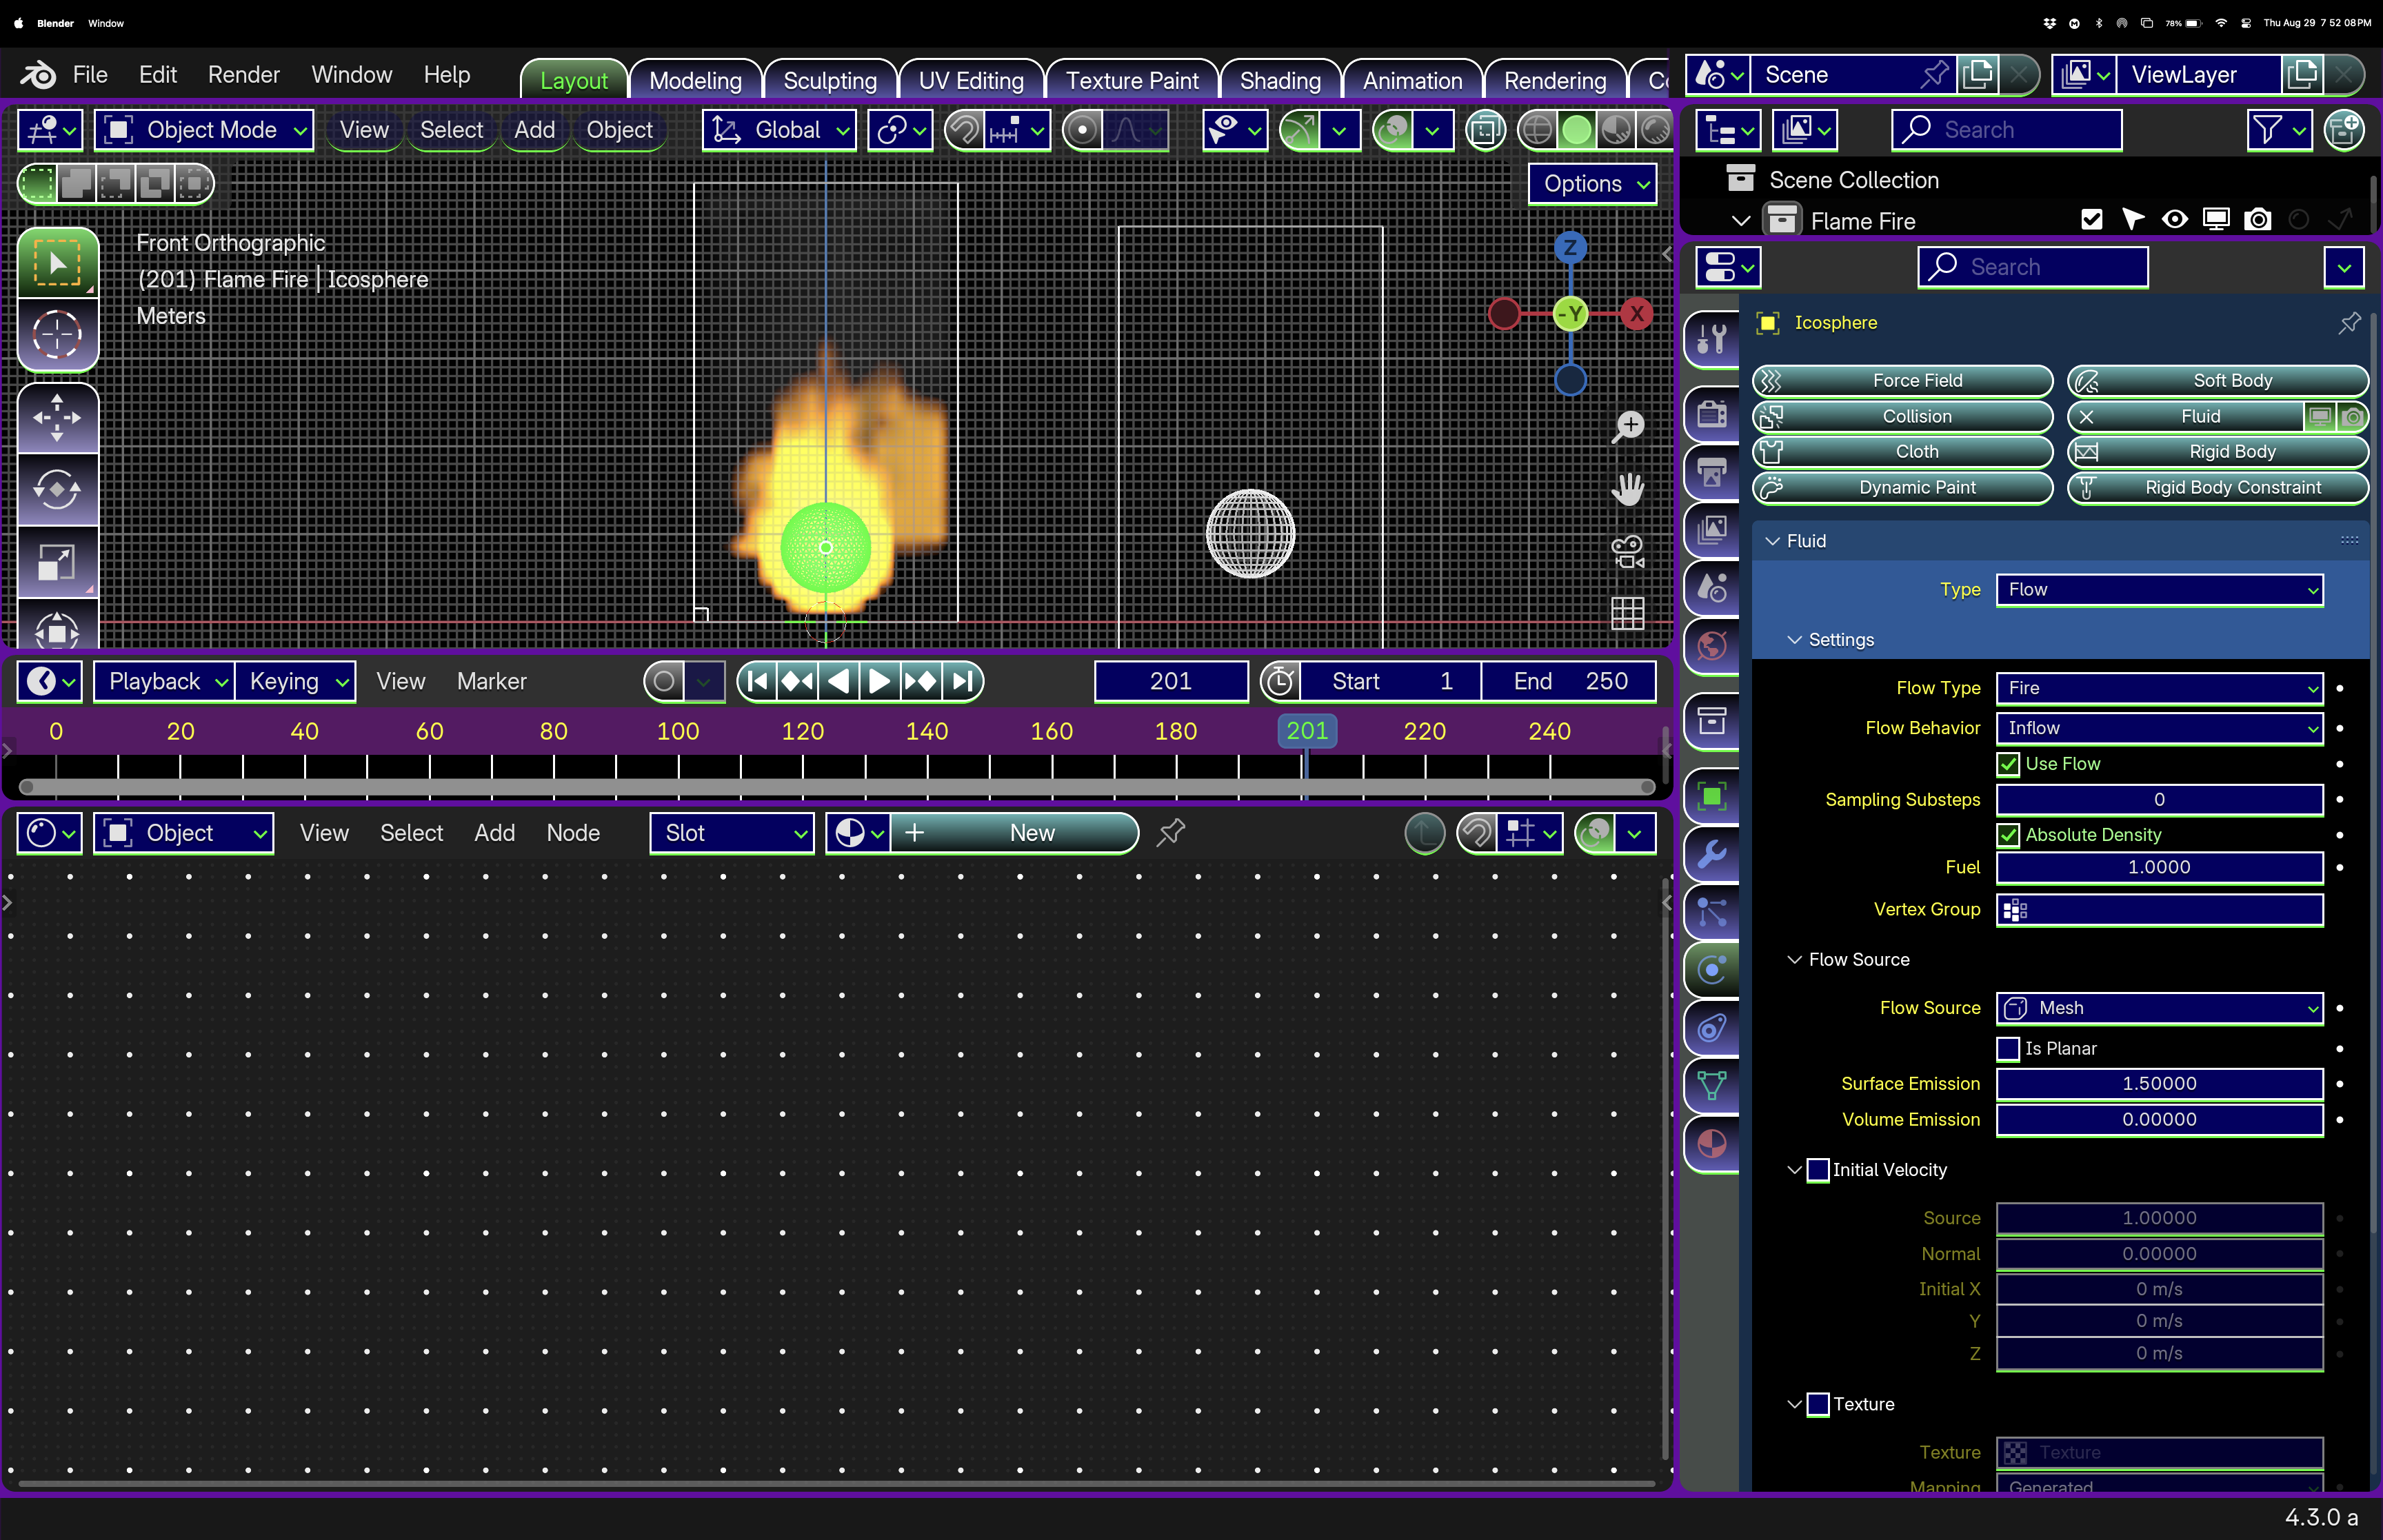Add Collision physics

[1902, 417]
